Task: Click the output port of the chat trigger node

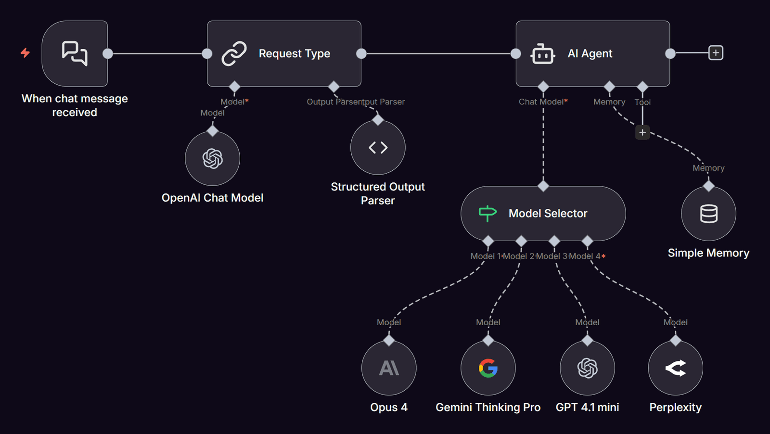Action: pyautogui.click(x=108, y=53)
